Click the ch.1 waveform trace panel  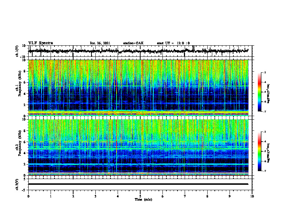click(140, 51)
